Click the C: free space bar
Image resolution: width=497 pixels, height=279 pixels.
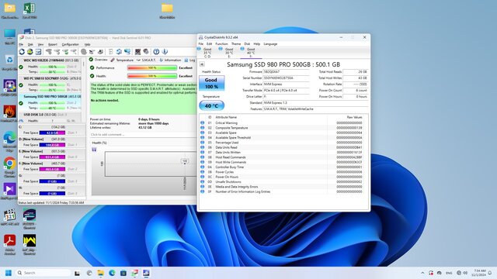click(52, 133)
